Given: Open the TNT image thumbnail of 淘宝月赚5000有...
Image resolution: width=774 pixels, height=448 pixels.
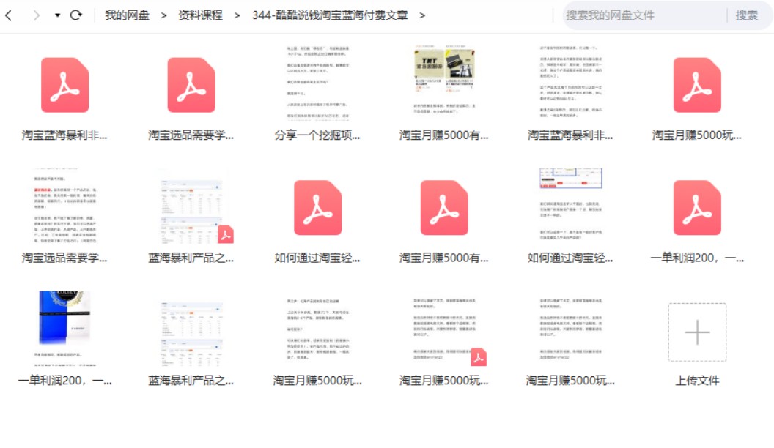Looking at the screenshot, I should (444, 81).
